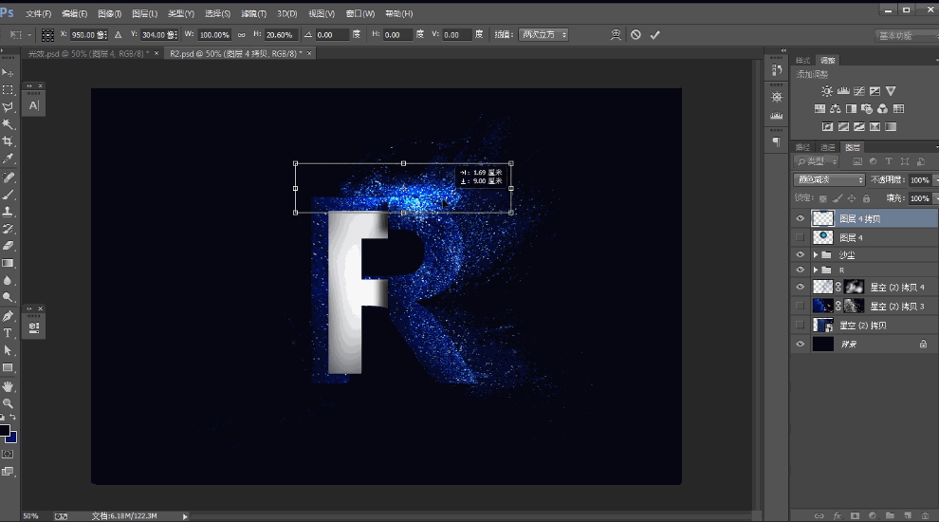Select the Eyedropper tool

[x=8, y=158]
